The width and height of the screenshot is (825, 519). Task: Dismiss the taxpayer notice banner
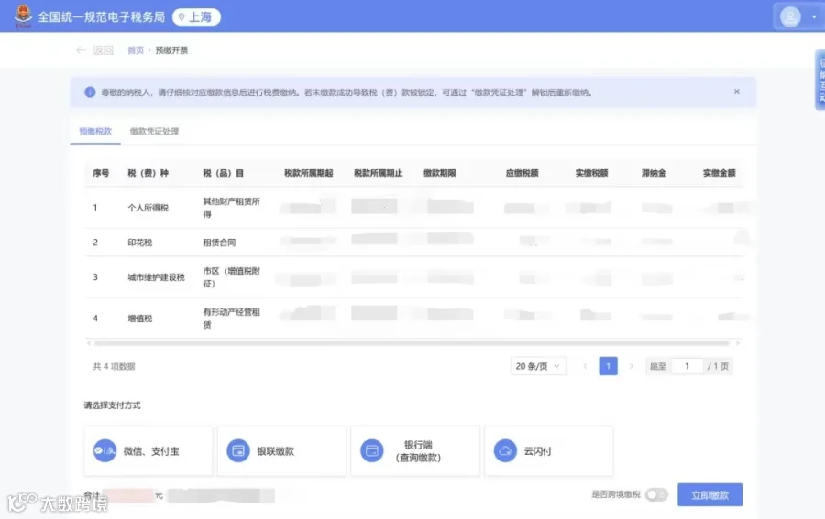pyautogui.click(x=737, y=92)
